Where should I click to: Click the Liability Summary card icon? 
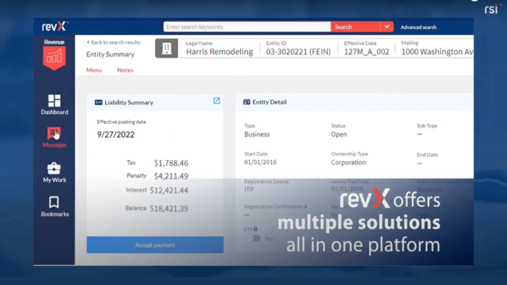pos(99,103)
